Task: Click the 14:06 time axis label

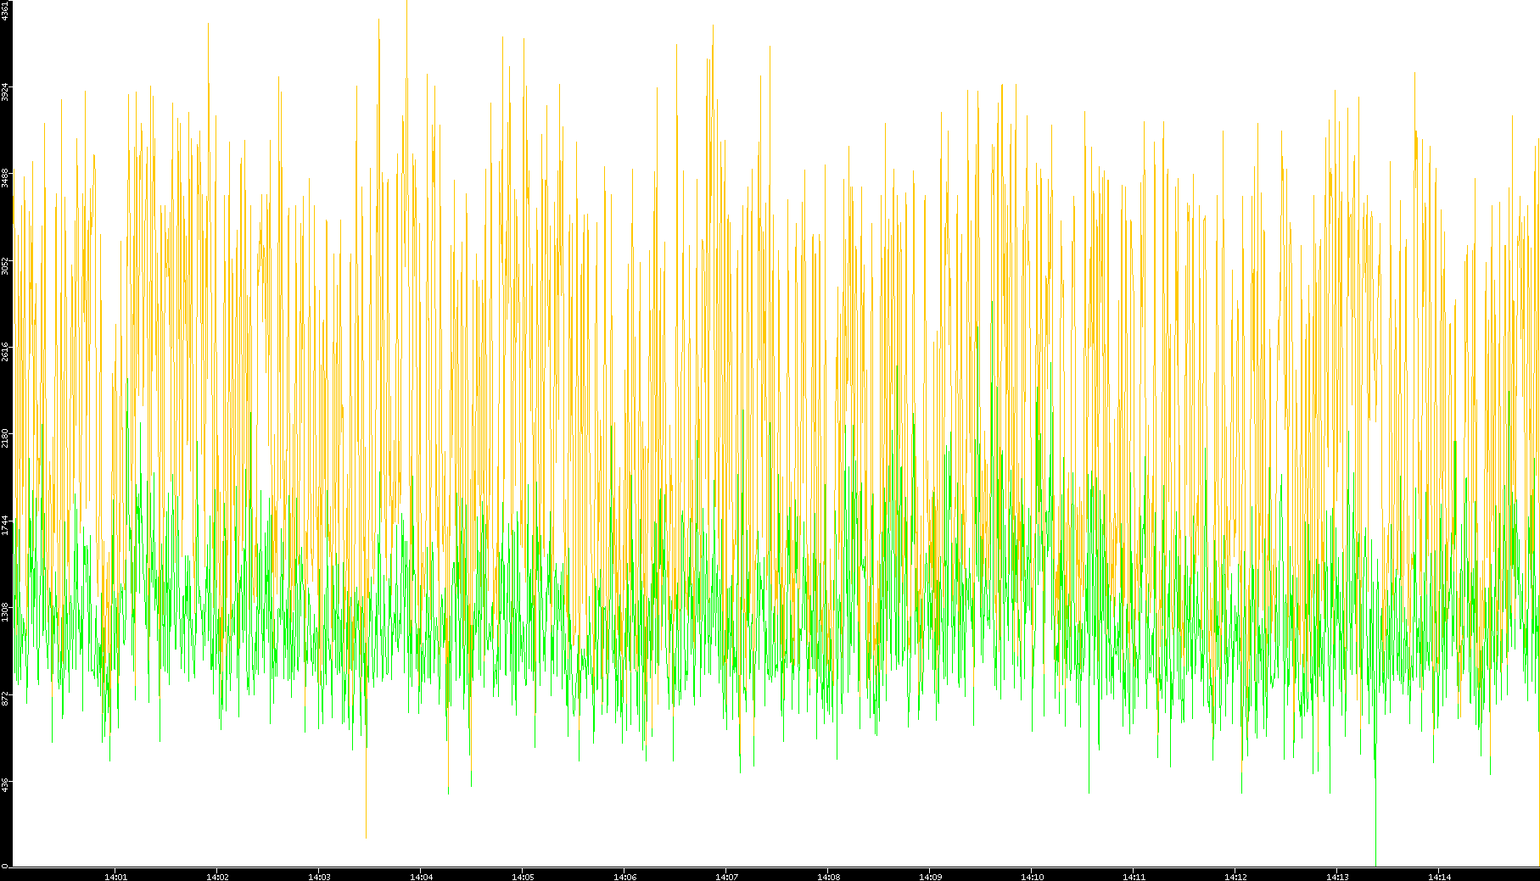Action: click(x=624, y=877)
